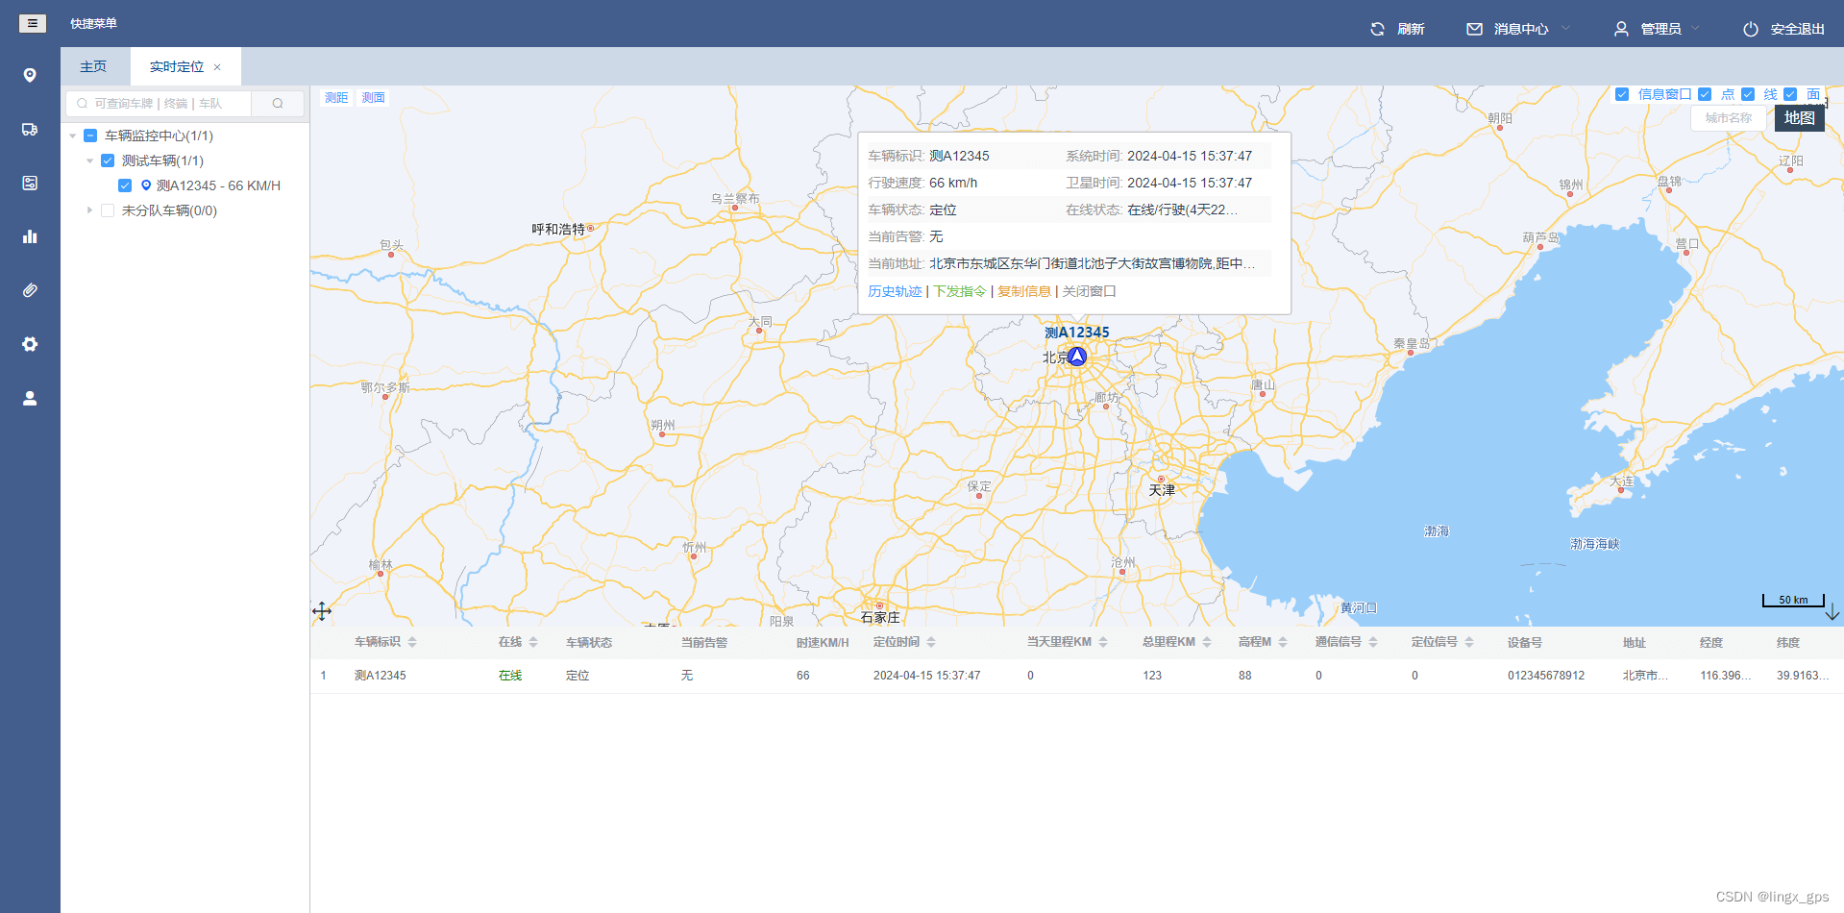Expand the 未分队车辆 tree node arrow
The height and width of the screenshot is (913, 1844).
90,210
